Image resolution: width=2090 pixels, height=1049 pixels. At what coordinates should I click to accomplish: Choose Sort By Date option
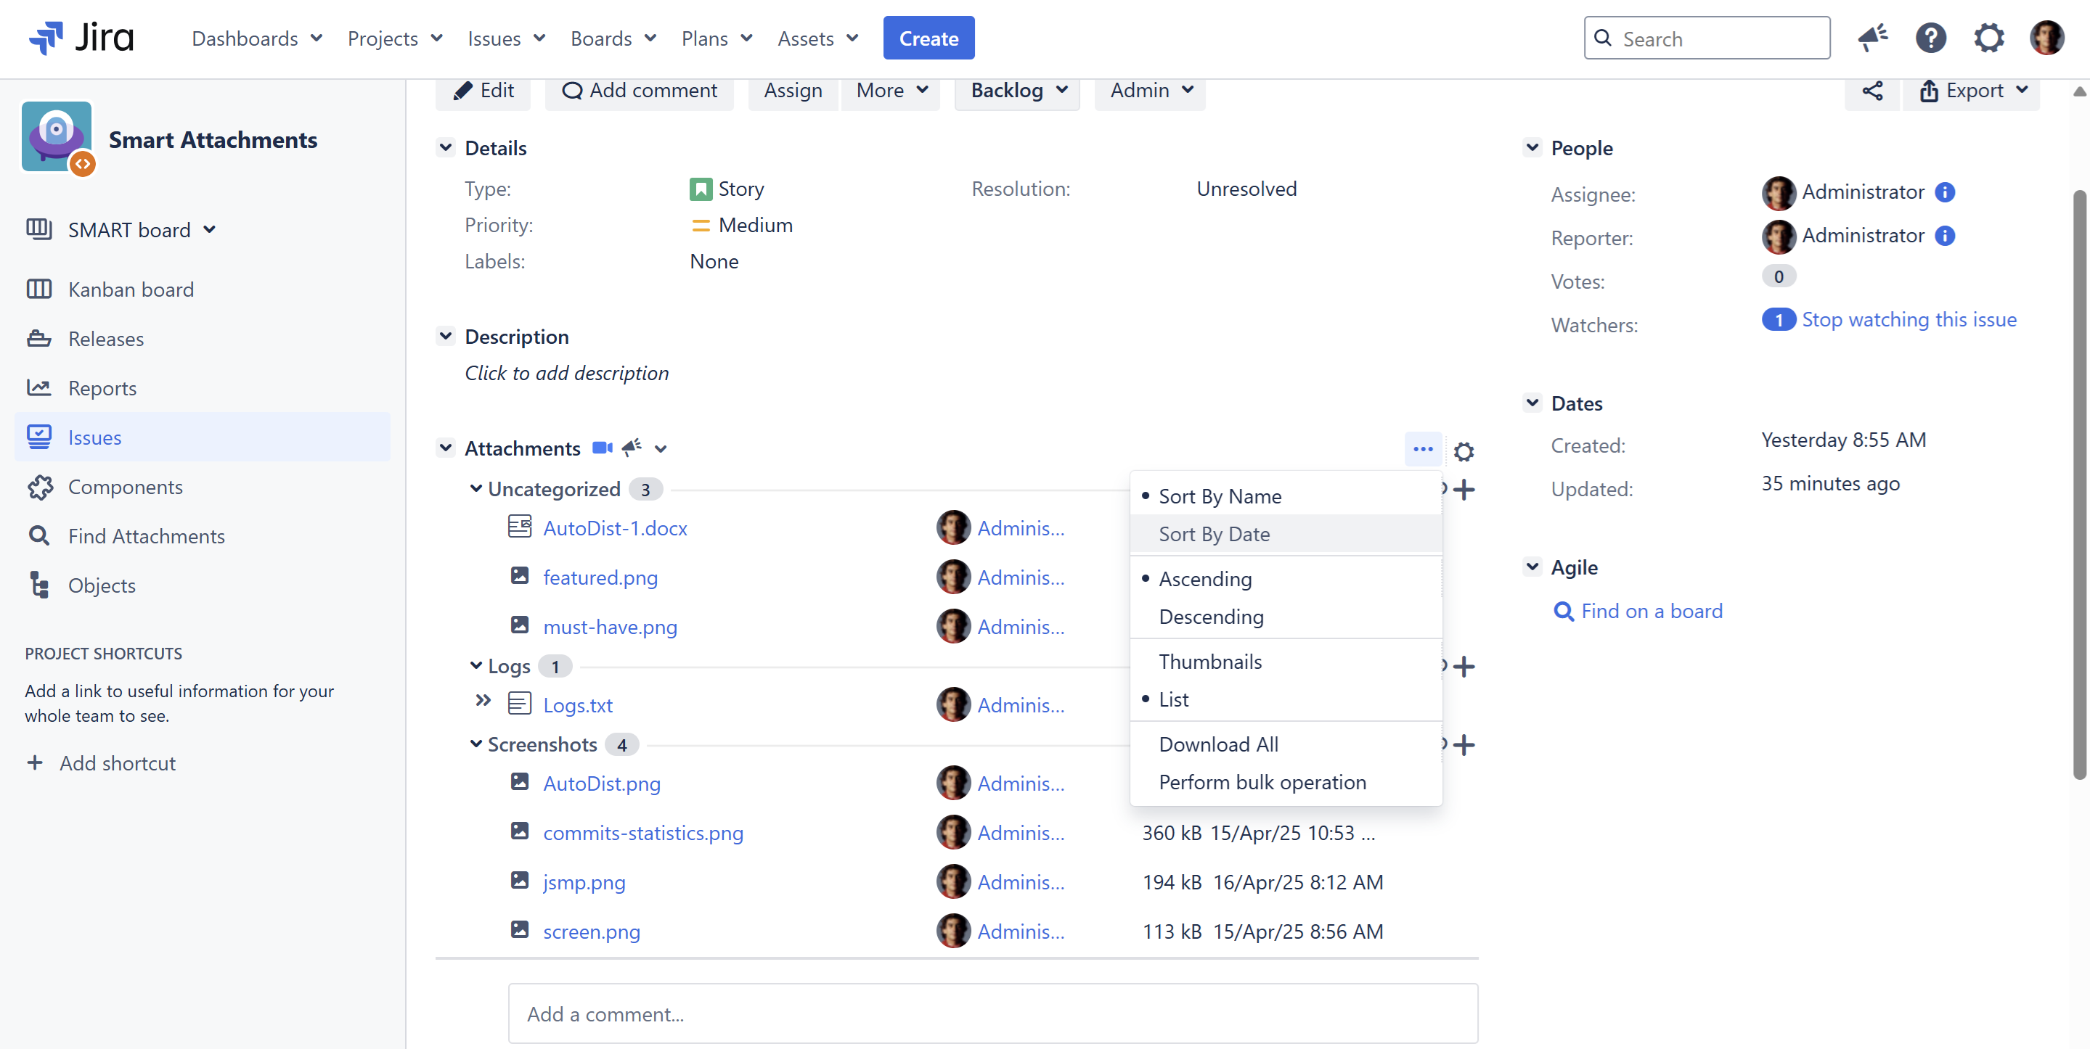click(1214, 534)
